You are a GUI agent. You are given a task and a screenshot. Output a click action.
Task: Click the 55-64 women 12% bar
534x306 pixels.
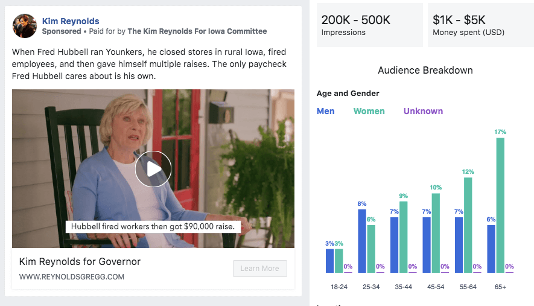(468, 225)
